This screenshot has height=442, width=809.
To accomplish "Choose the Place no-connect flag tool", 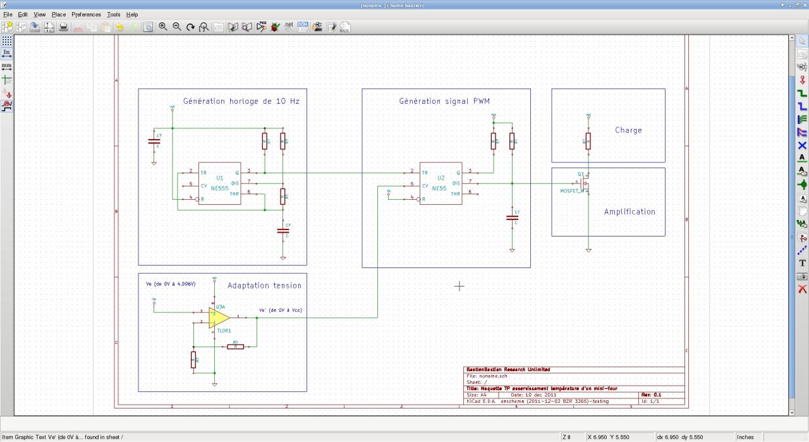I will [x=802, y=145].
